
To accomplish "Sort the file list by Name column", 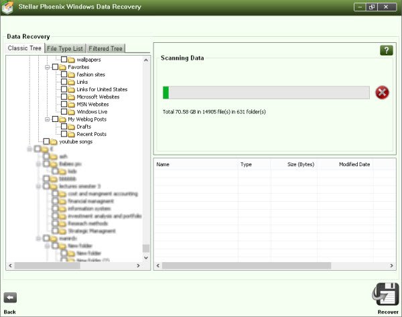I will click(x=196, y=164).
